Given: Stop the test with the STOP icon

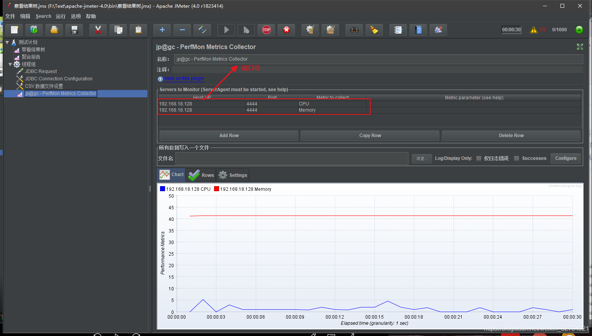Looking at the screenshot, I should [x=266, y=30].
